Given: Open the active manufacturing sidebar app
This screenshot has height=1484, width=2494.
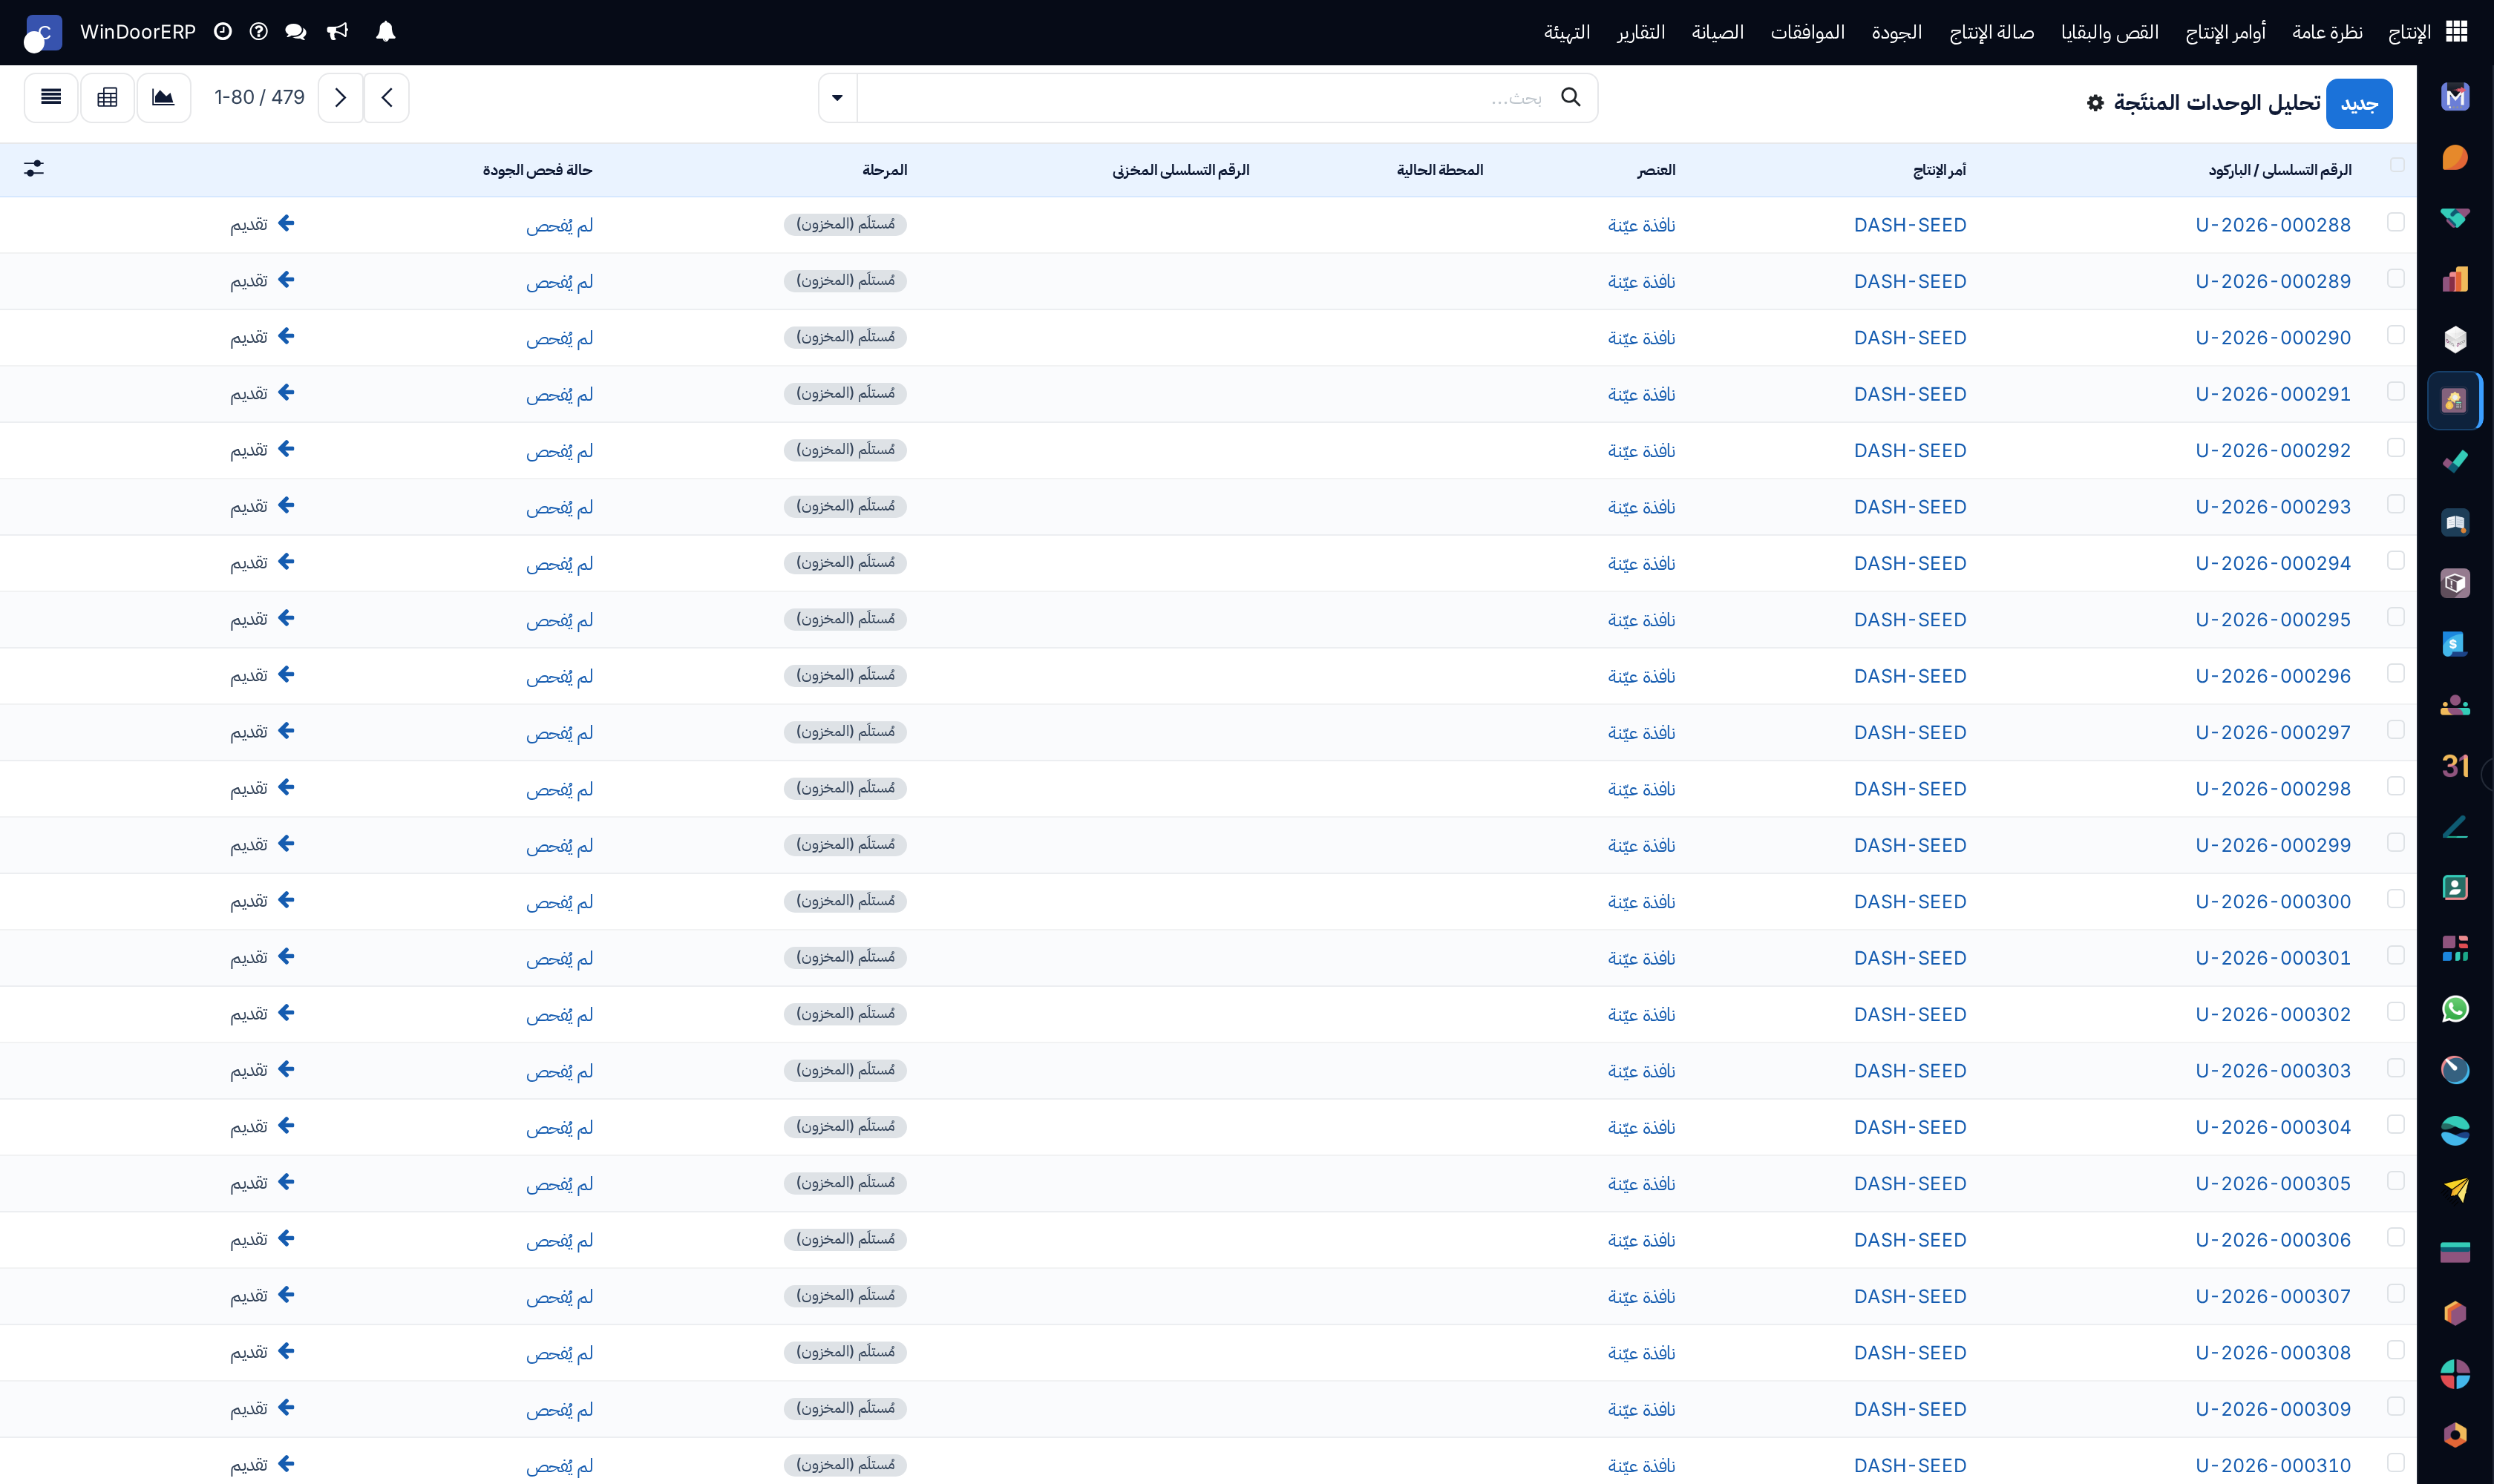Looking at the screenshot, I should click(x=2455, y=401).
